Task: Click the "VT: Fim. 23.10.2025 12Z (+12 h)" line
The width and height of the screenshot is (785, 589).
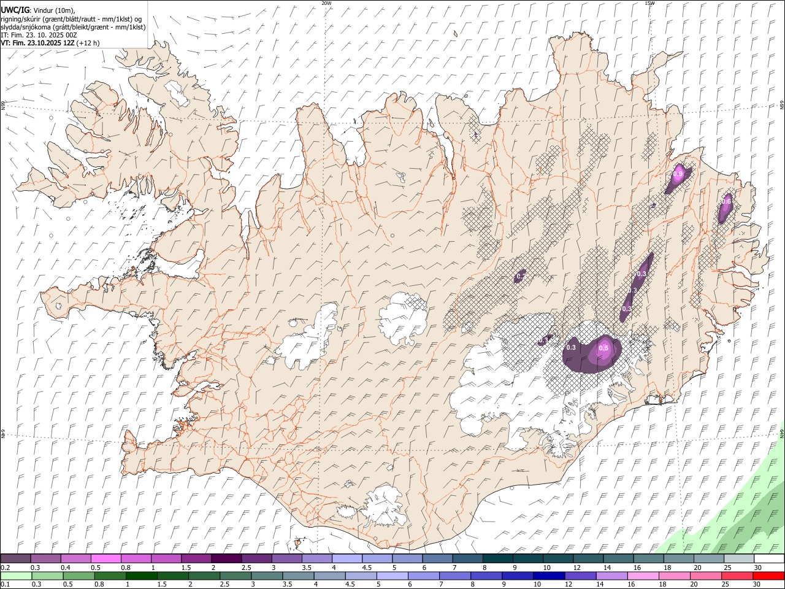Action: [x=50, y=43]
